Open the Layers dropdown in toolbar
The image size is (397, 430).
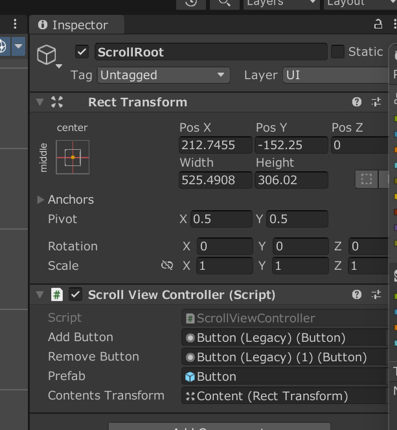(x=282, y=4)
